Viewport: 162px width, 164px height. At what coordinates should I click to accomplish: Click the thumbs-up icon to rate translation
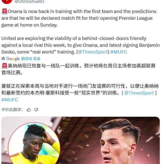pos(29,110)
